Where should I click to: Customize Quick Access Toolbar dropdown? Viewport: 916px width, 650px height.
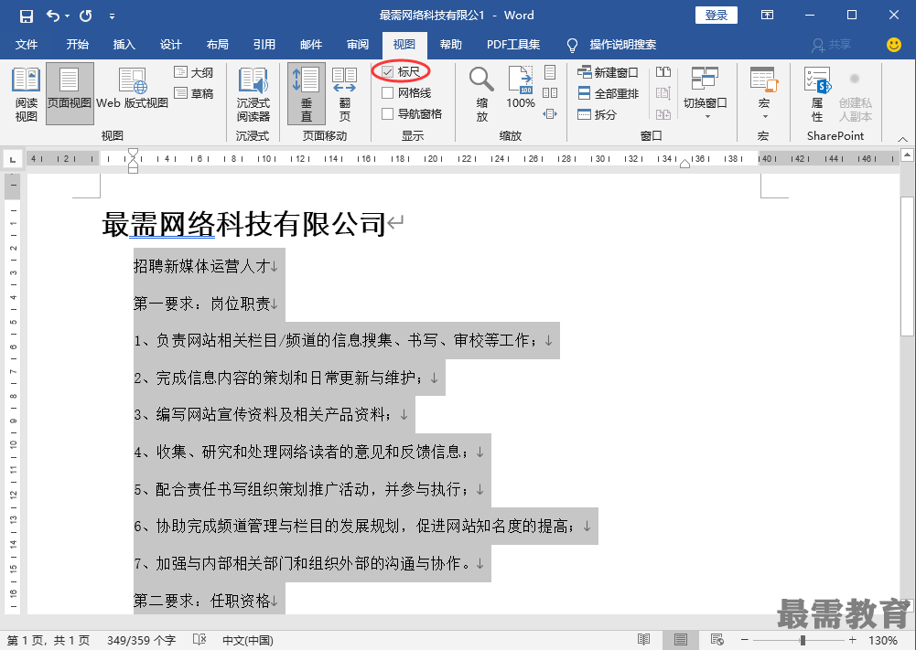(112, 16)
